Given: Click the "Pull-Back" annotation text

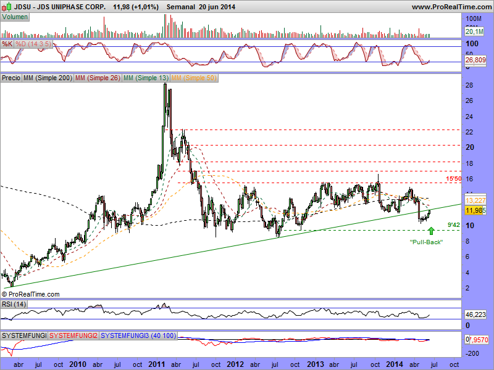Looking at the screenshot, I should pos(426,242).
